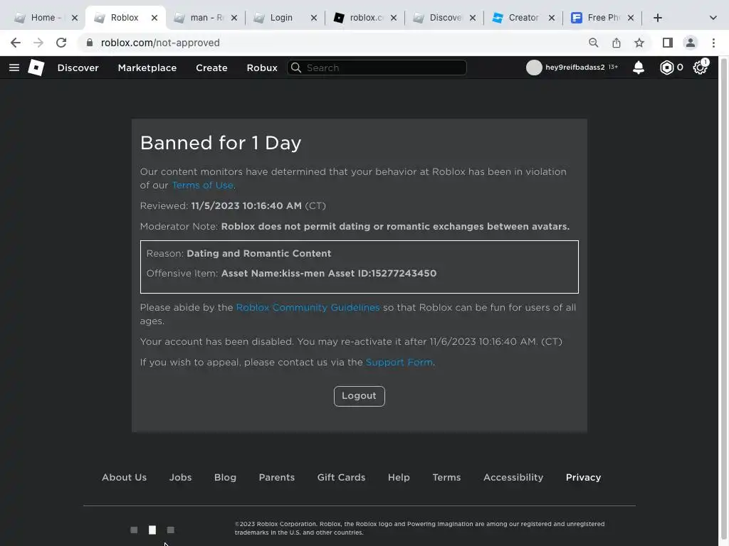Click the browser address bar URL
729x546 pixels.
tap(160, 43)
